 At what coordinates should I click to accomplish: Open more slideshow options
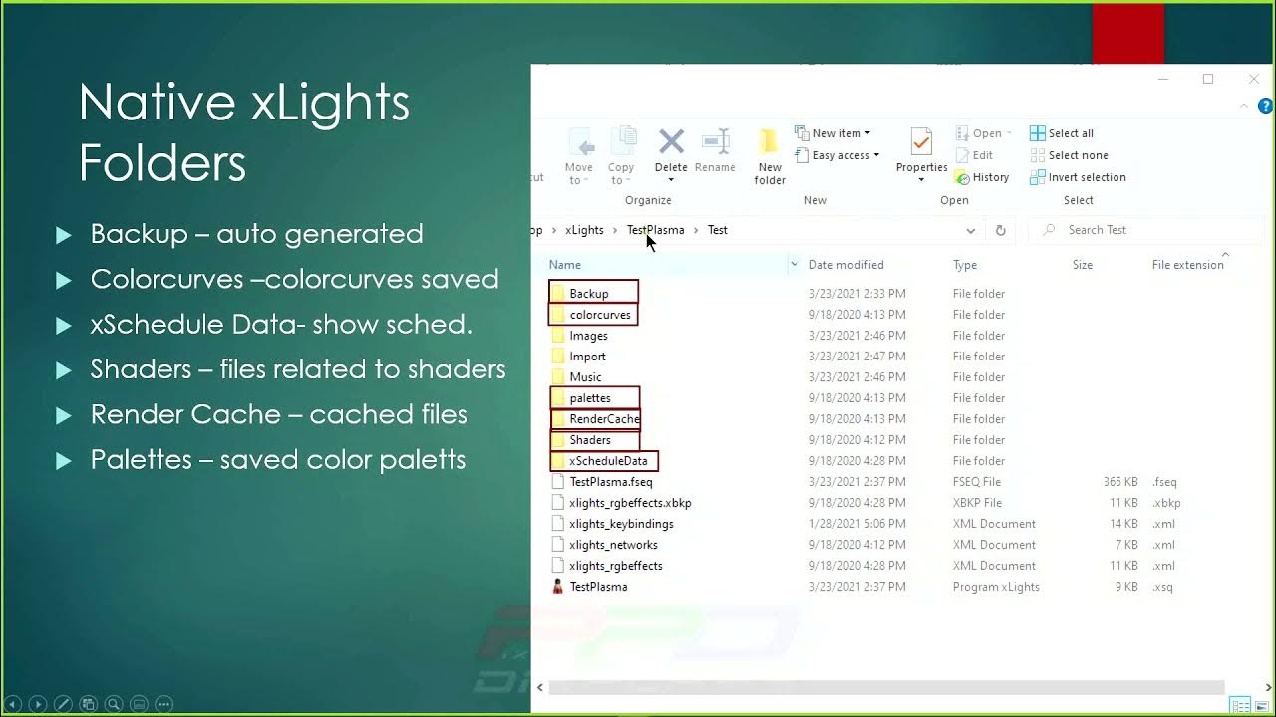(x=164, y=704)
